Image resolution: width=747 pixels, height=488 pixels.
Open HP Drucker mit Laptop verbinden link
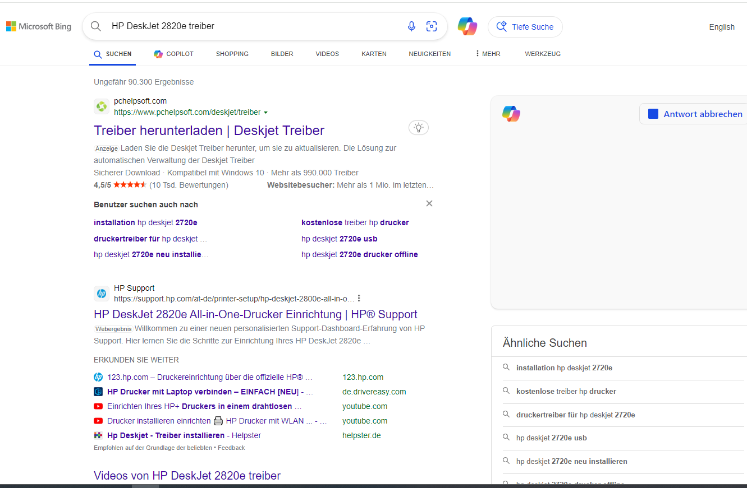pos(210,392)
